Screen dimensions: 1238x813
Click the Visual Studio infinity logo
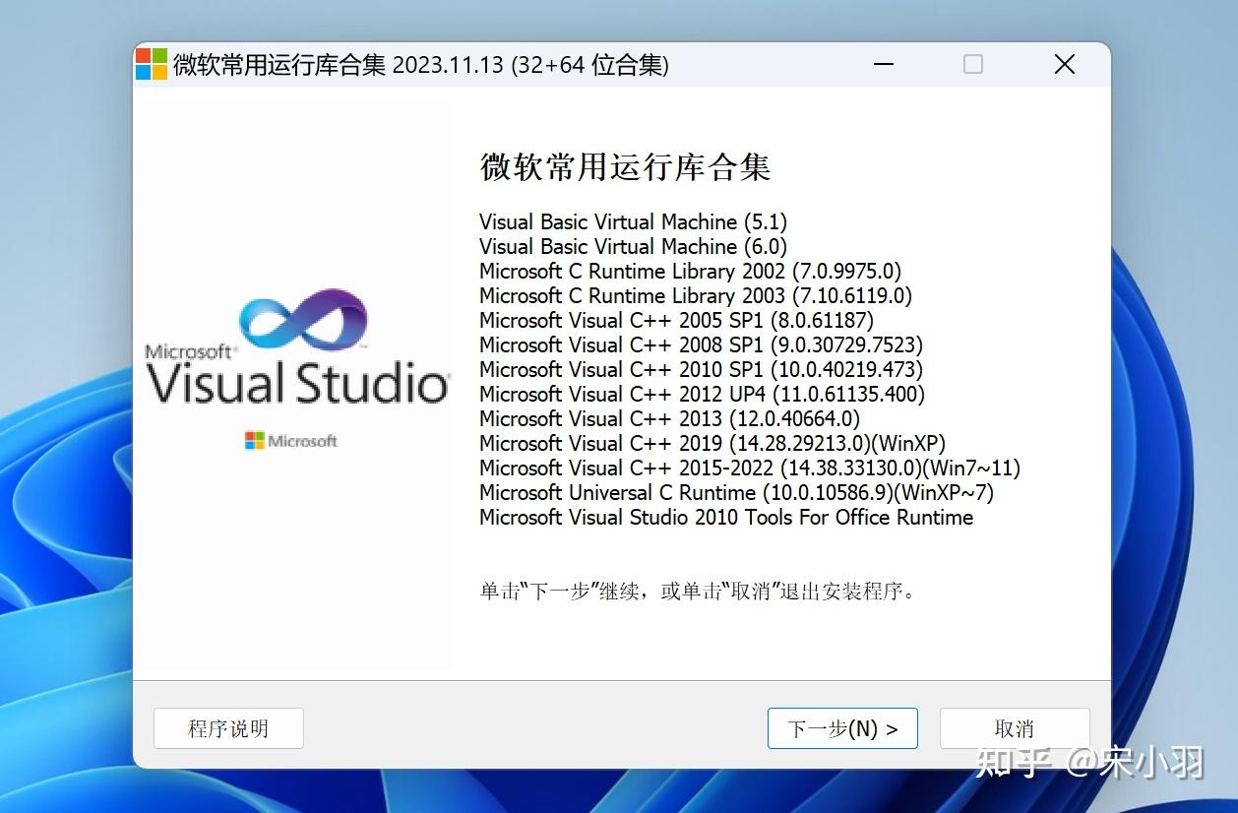[x=305, y=320]
